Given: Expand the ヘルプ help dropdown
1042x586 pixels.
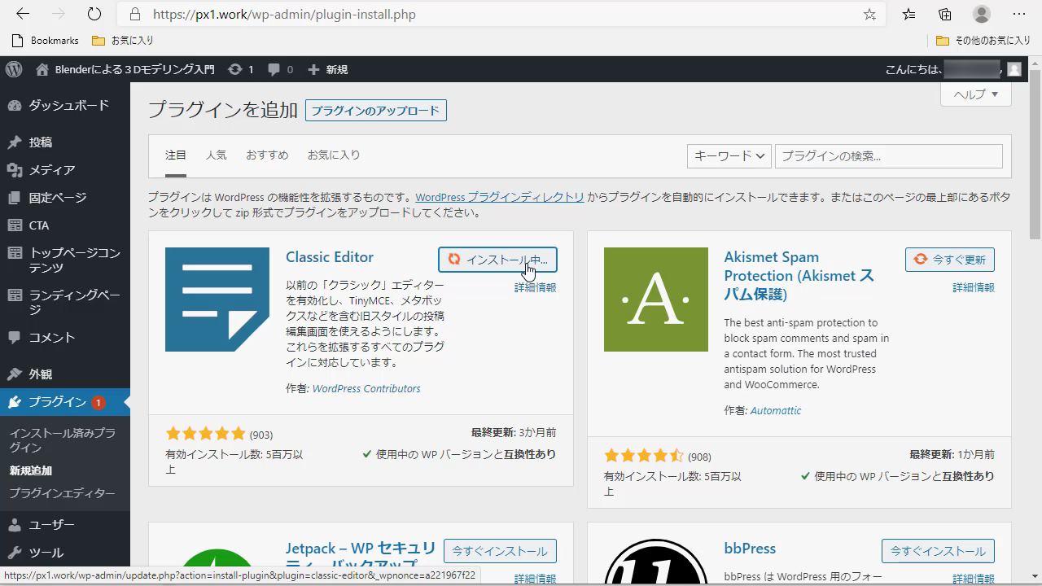Looking at the screenshot, I should 975,94.
